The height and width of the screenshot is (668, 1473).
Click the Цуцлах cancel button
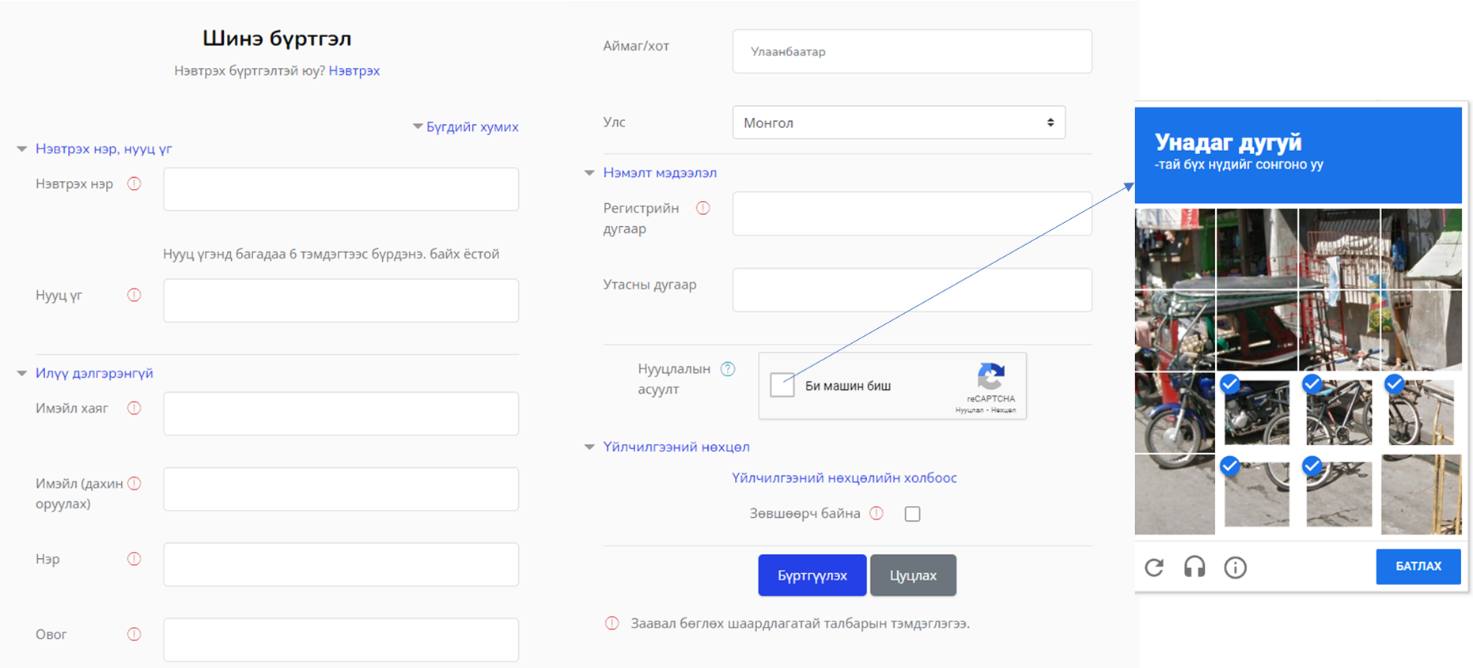pyautogui.click(x=913, y=576)
